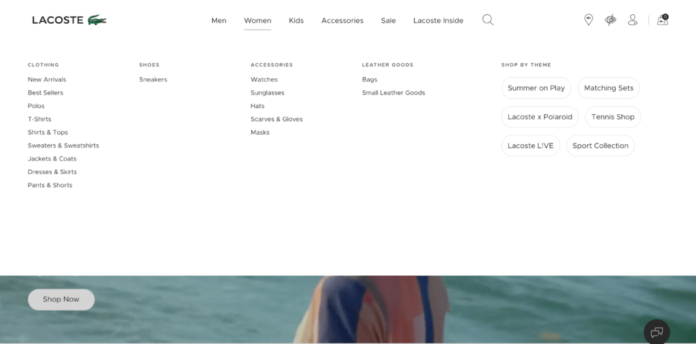Choose the Lacoste L!VE theme
Screen dimensions: 696x344
530,145
